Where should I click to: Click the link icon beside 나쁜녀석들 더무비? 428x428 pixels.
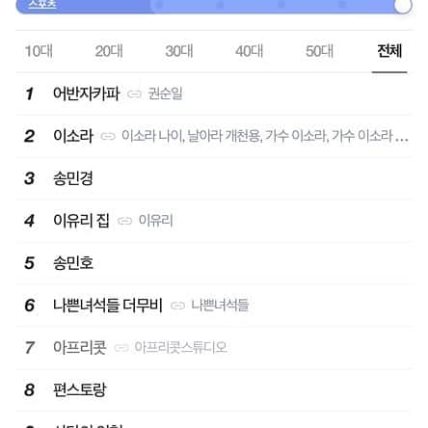click(177, 306)
